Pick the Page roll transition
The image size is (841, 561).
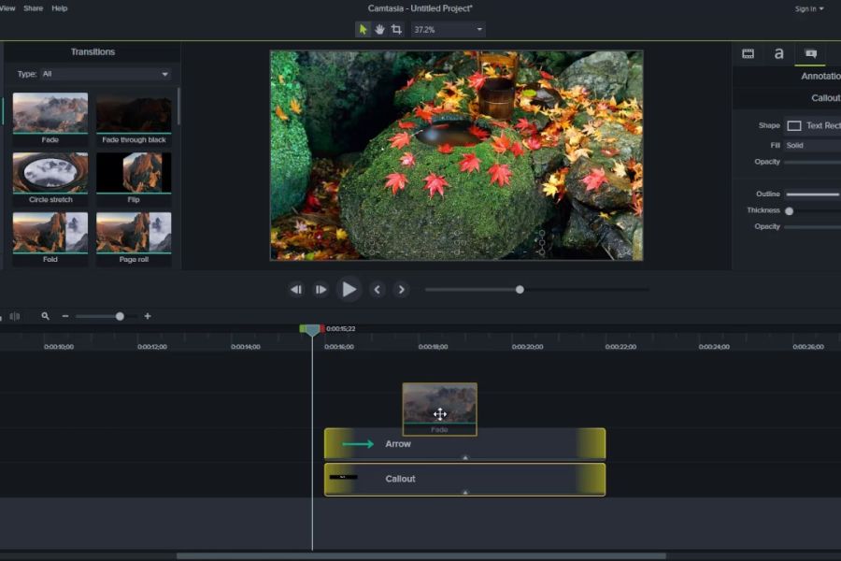[x=134, y=233]
